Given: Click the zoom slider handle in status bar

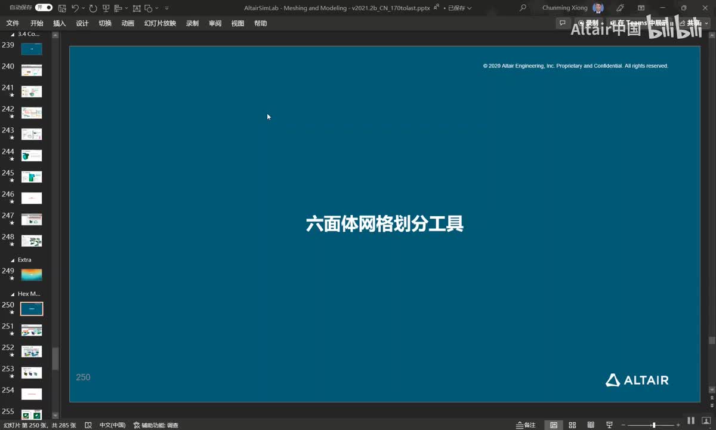Looking at the screenshot, I should pyautogui.click(x=654, y=425).
